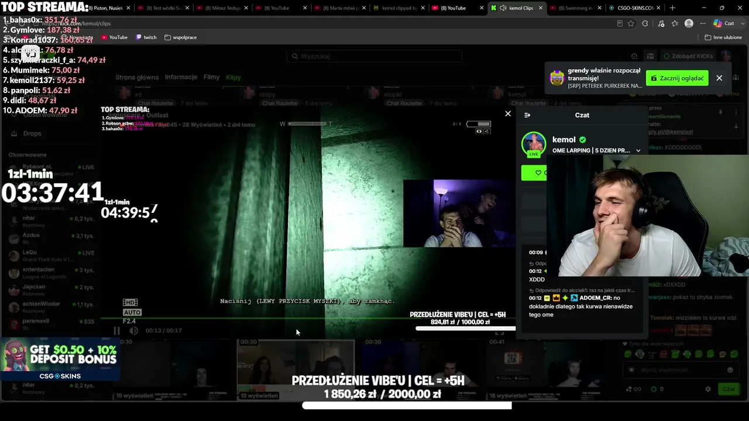Open the reader view icon in address bar
This screenshot has height=421, width=749.
tap(620, 23)
